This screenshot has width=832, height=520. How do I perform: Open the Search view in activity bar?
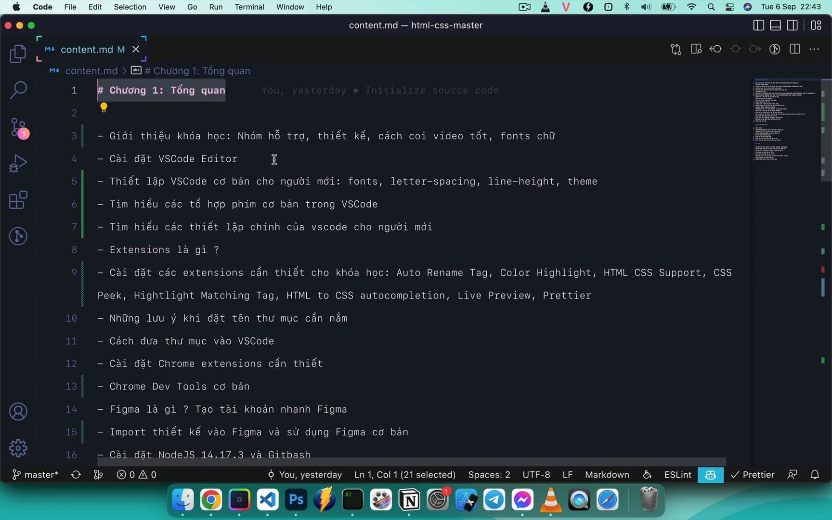[x=18, y=90]
